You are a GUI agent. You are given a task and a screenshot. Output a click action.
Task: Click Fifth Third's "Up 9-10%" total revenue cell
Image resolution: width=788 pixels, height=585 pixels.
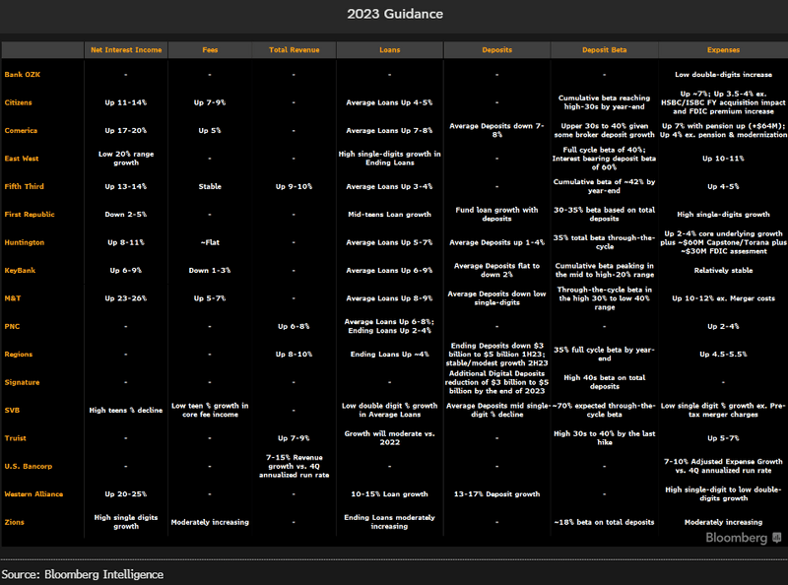point(294,186)
